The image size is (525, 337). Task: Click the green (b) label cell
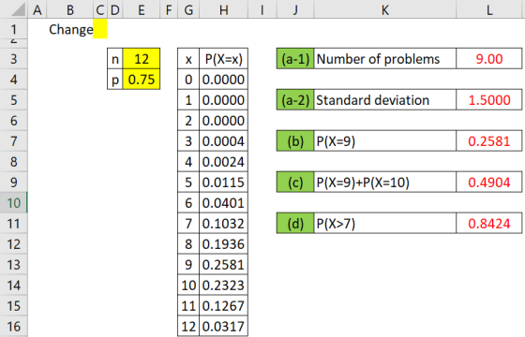pos(295,141)
